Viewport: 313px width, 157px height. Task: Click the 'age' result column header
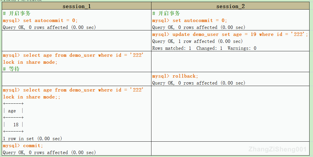tap(12, 111)
